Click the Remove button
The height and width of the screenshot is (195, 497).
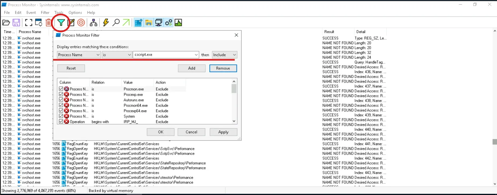(x=223, y=68)
